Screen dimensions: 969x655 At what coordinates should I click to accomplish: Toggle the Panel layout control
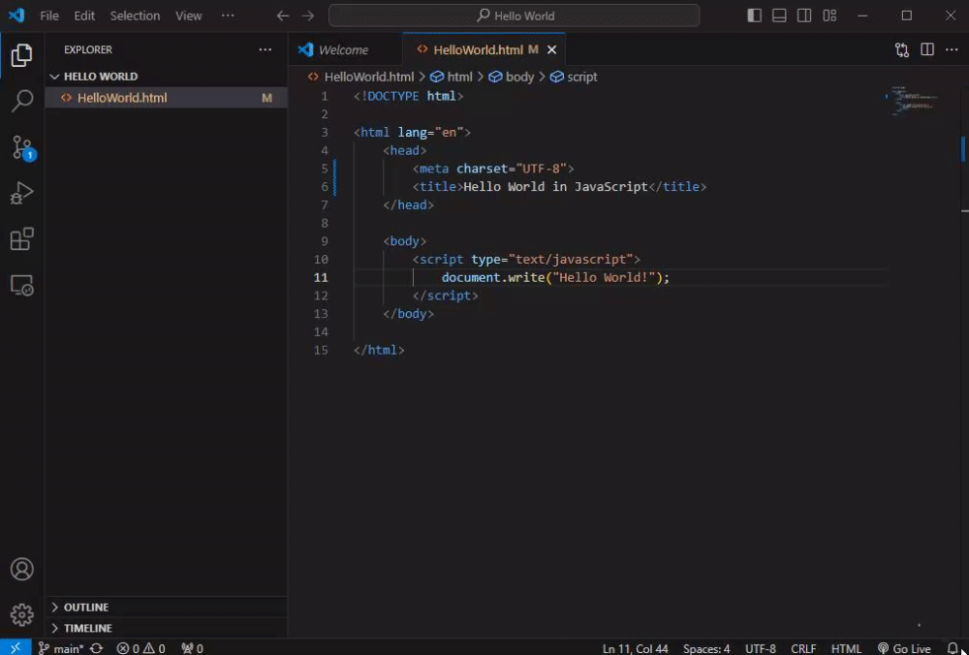(778, 16)
